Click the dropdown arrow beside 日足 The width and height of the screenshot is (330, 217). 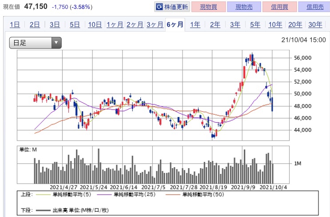[56, 43]
